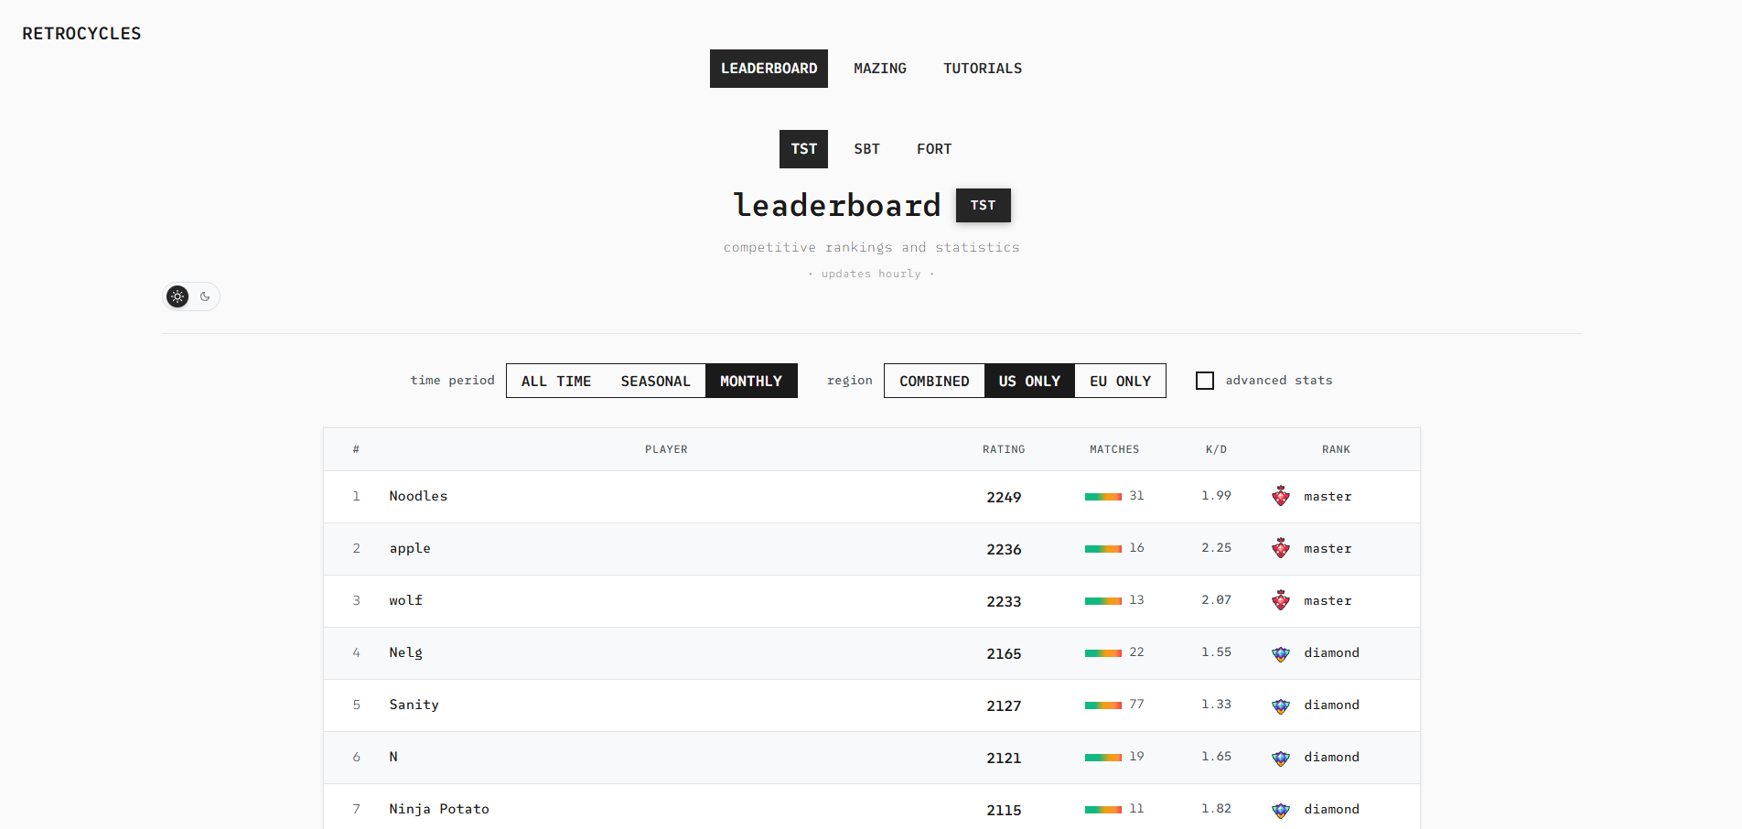Switch to SBT game mode
Image resolution: width=1742 pixels, height=829 pixels.
tap(866, 149)
